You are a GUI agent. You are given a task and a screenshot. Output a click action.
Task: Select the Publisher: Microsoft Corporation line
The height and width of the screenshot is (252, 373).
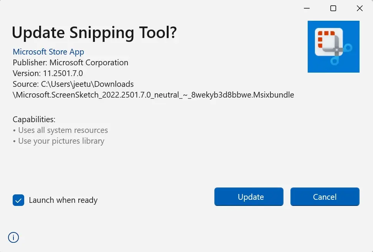[70, 63]
